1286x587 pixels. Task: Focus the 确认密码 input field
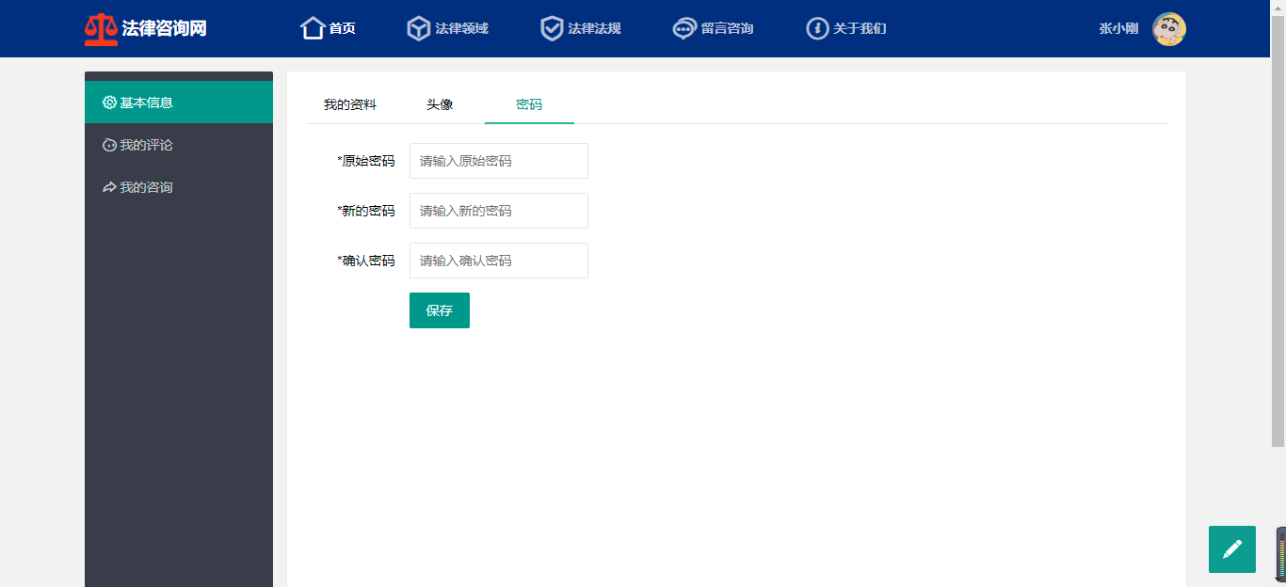coord(499,261)
